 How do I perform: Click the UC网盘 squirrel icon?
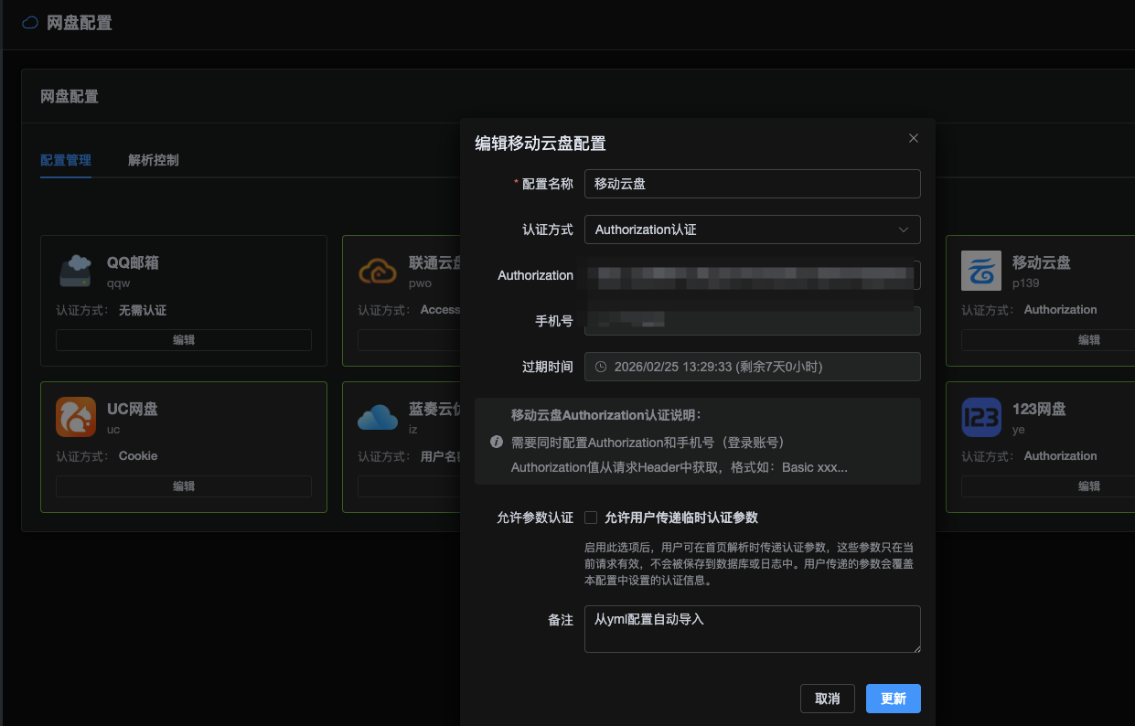(76, 417)
